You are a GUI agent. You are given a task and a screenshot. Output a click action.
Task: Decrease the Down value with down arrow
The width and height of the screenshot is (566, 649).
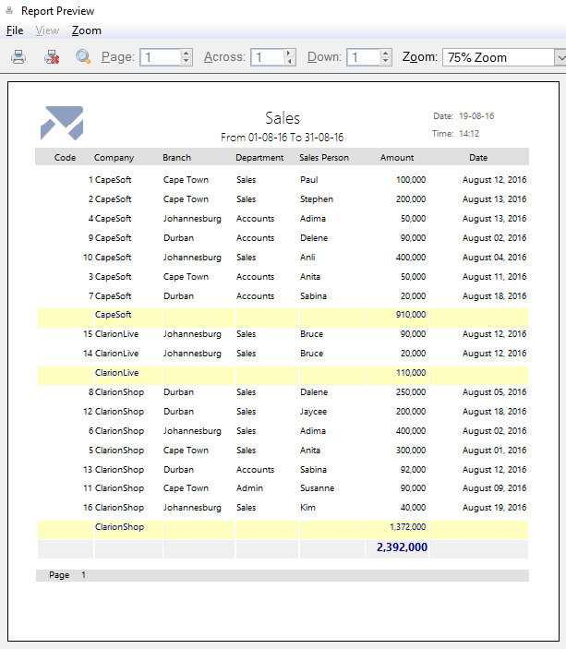tap(384, 62)
